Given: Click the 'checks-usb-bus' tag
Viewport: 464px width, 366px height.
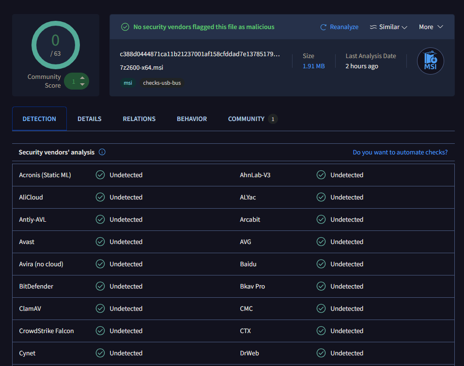Looking at the screenshot, I should (x=162, y=83).
